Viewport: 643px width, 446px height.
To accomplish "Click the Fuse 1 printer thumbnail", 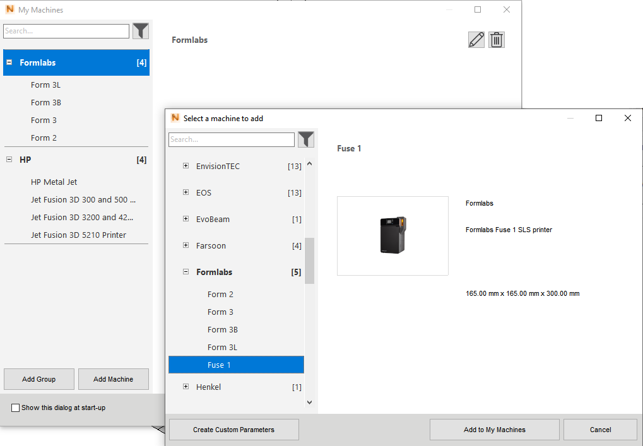I will pos(393,236).
